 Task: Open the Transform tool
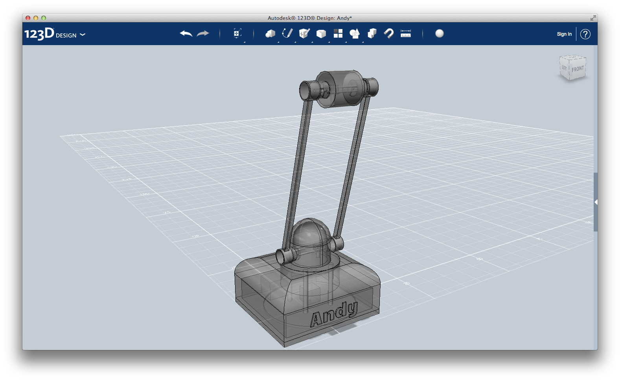coord(237,34)
